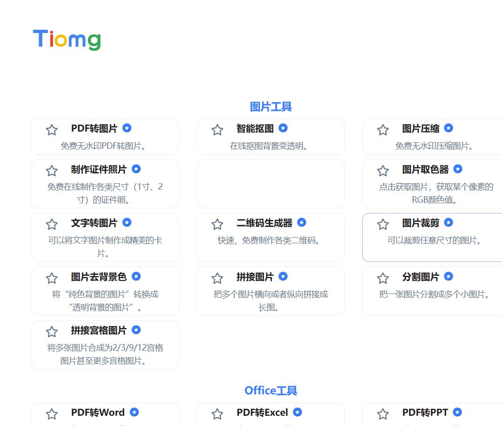Open the 智能抠图 tool card

[271, 136]
